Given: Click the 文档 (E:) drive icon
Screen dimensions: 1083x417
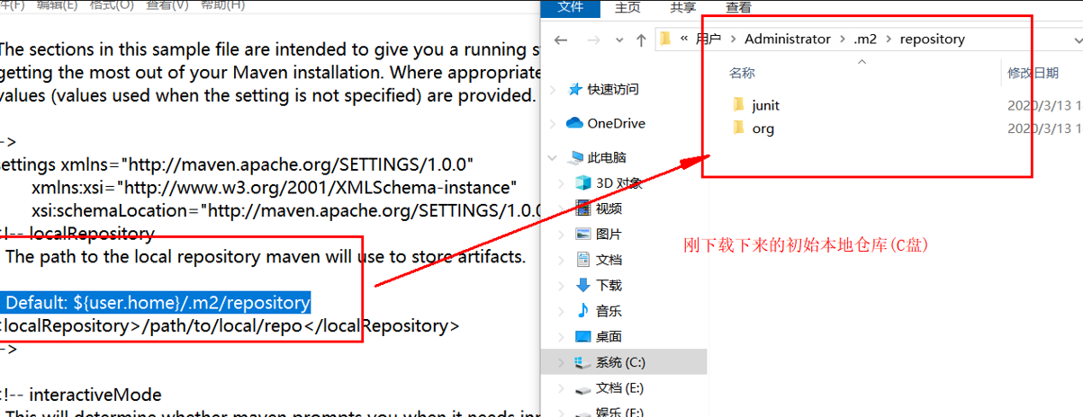Looking at the screenshot, I should click(583, 389).
